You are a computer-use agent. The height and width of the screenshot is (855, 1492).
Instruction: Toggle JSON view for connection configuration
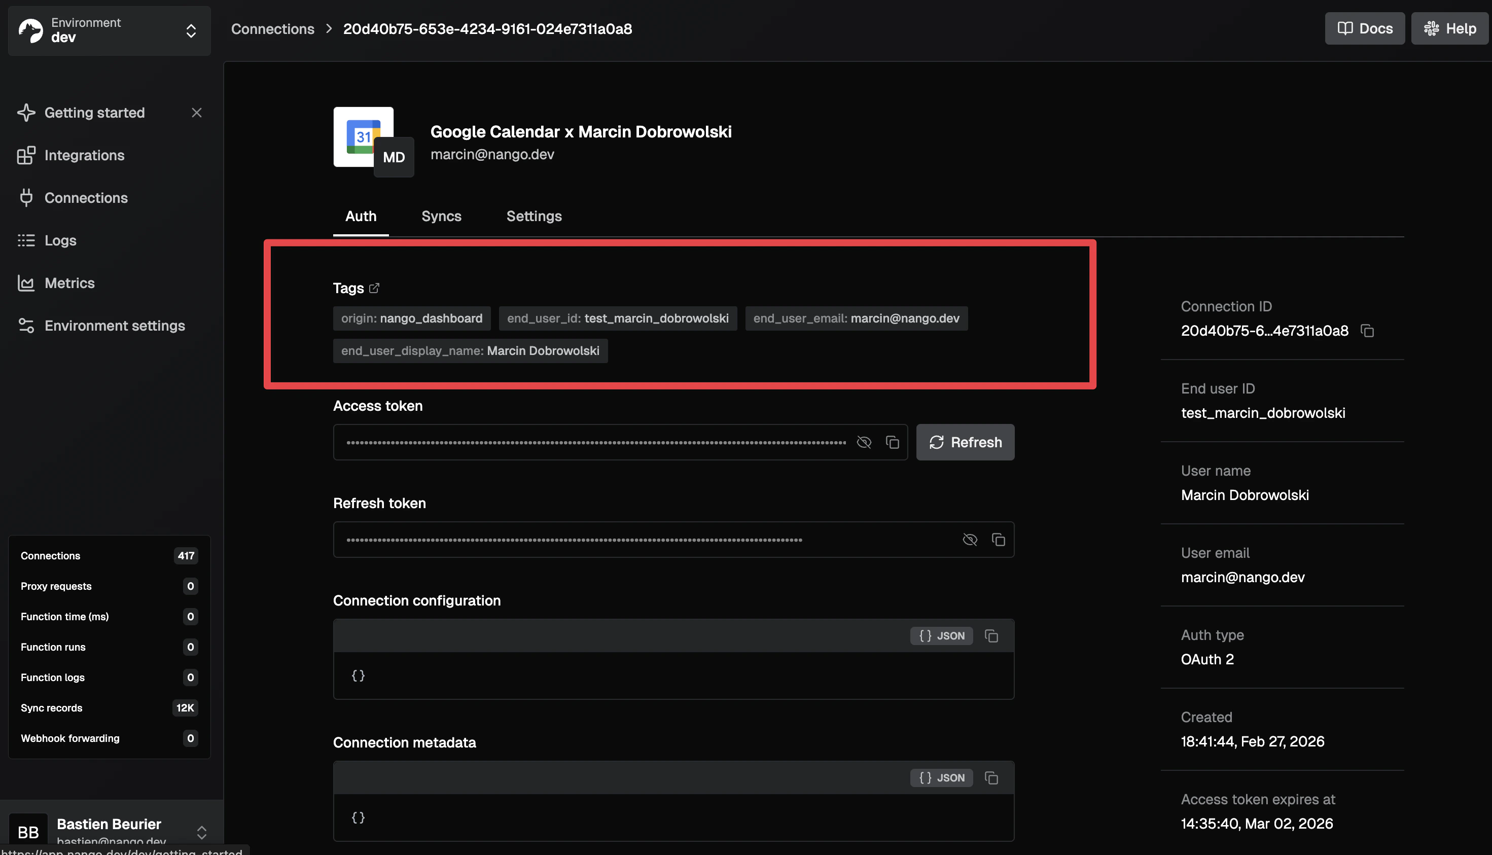click(x=941, y=635)
